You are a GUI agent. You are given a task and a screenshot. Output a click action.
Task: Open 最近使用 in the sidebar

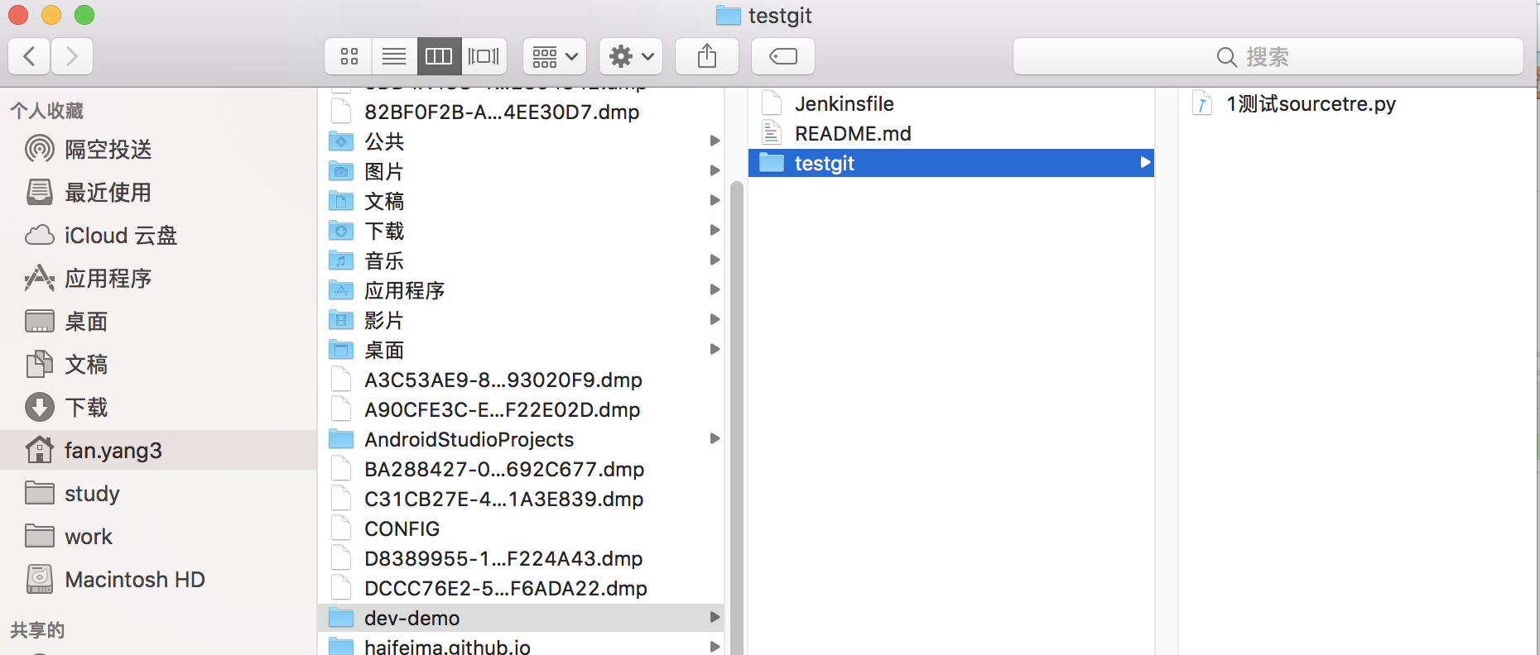158,192
